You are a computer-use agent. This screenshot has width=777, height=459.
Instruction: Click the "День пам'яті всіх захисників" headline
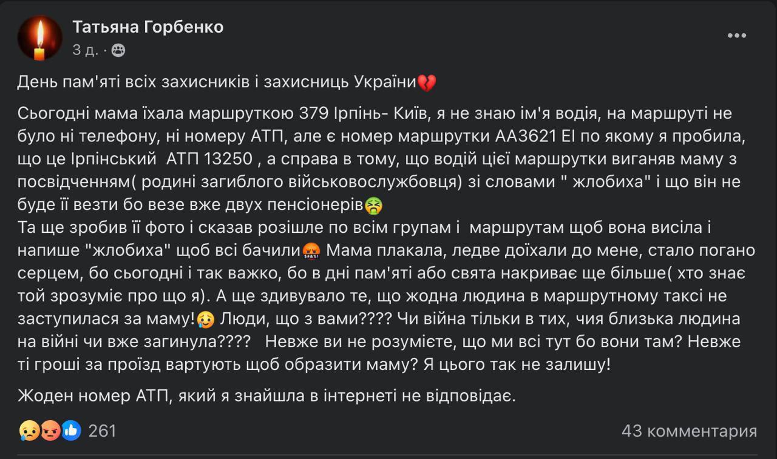[217, 82]
